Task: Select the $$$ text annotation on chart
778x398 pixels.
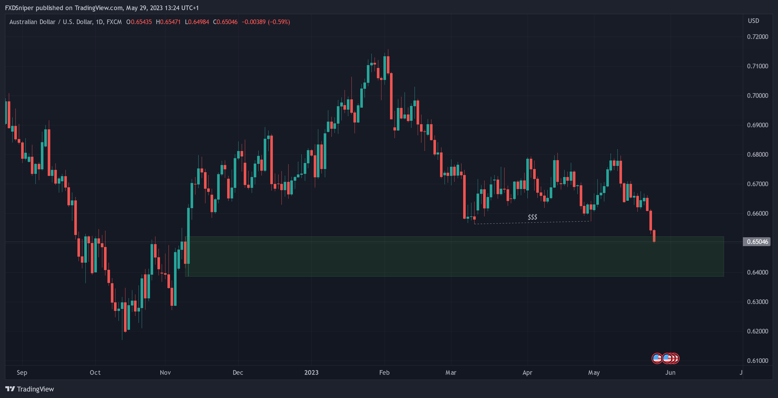Action: click(532, 217)
